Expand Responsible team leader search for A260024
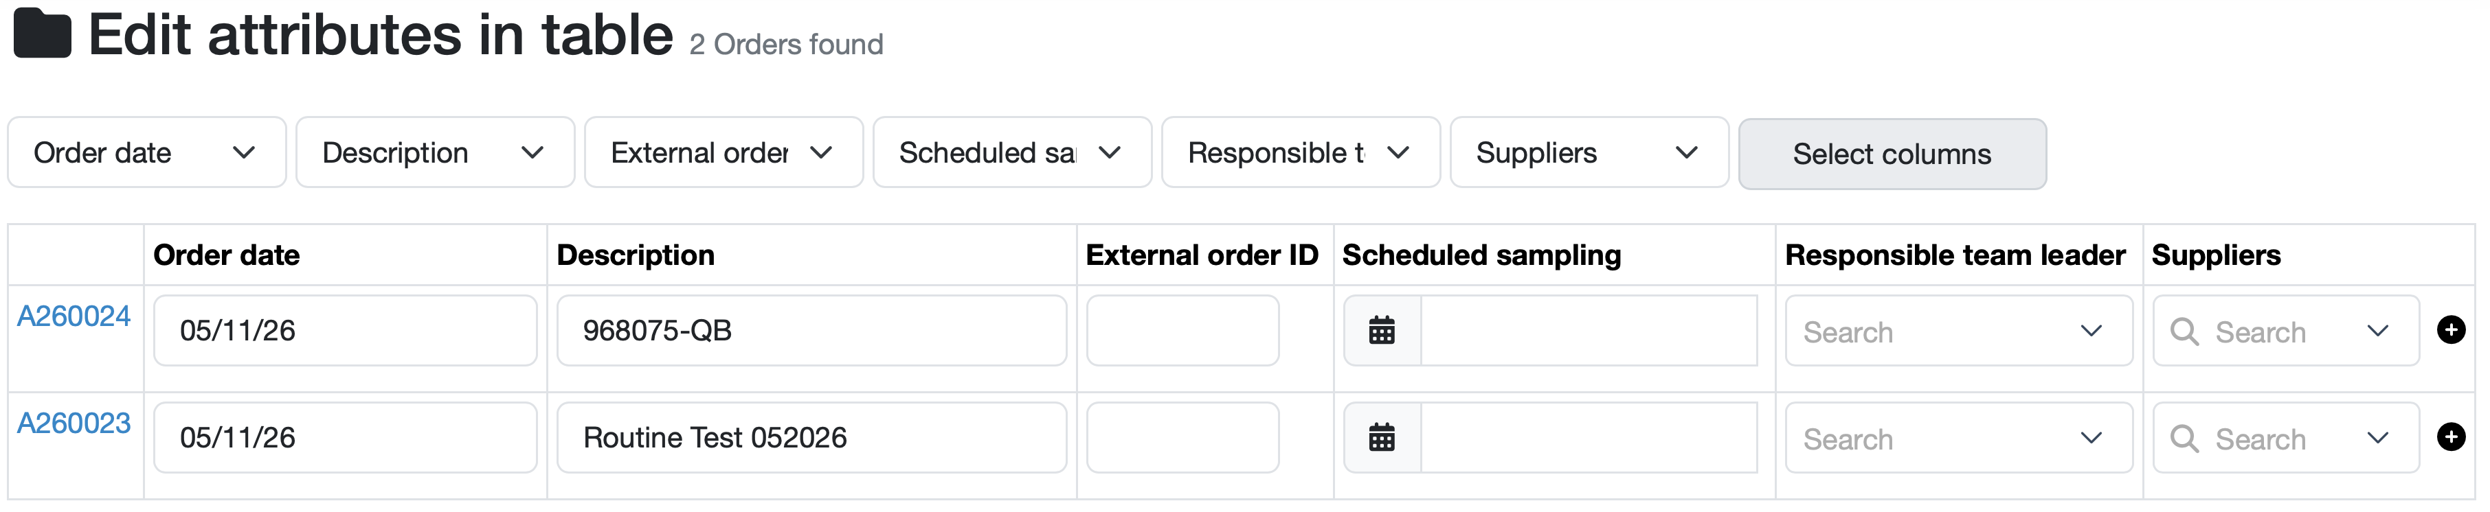The width and height of the screenshot is (2490, 512). pyautogui.click(x=1958, y=330)
